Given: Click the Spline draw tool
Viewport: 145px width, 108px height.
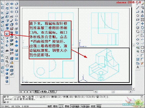Looking at the screenshot, I should click(x=138, y=36).
